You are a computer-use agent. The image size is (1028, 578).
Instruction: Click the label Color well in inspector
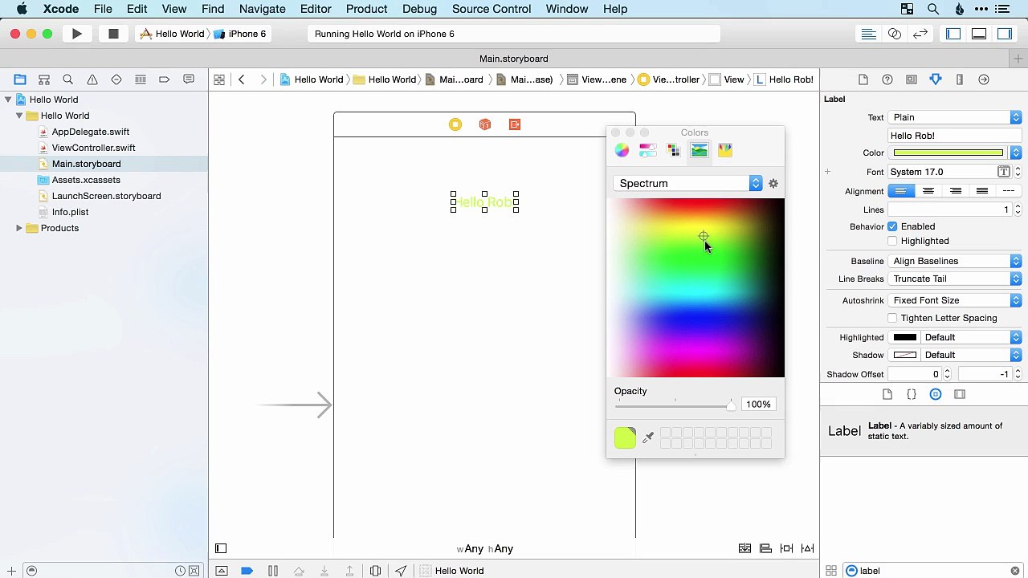coord(948,153)
